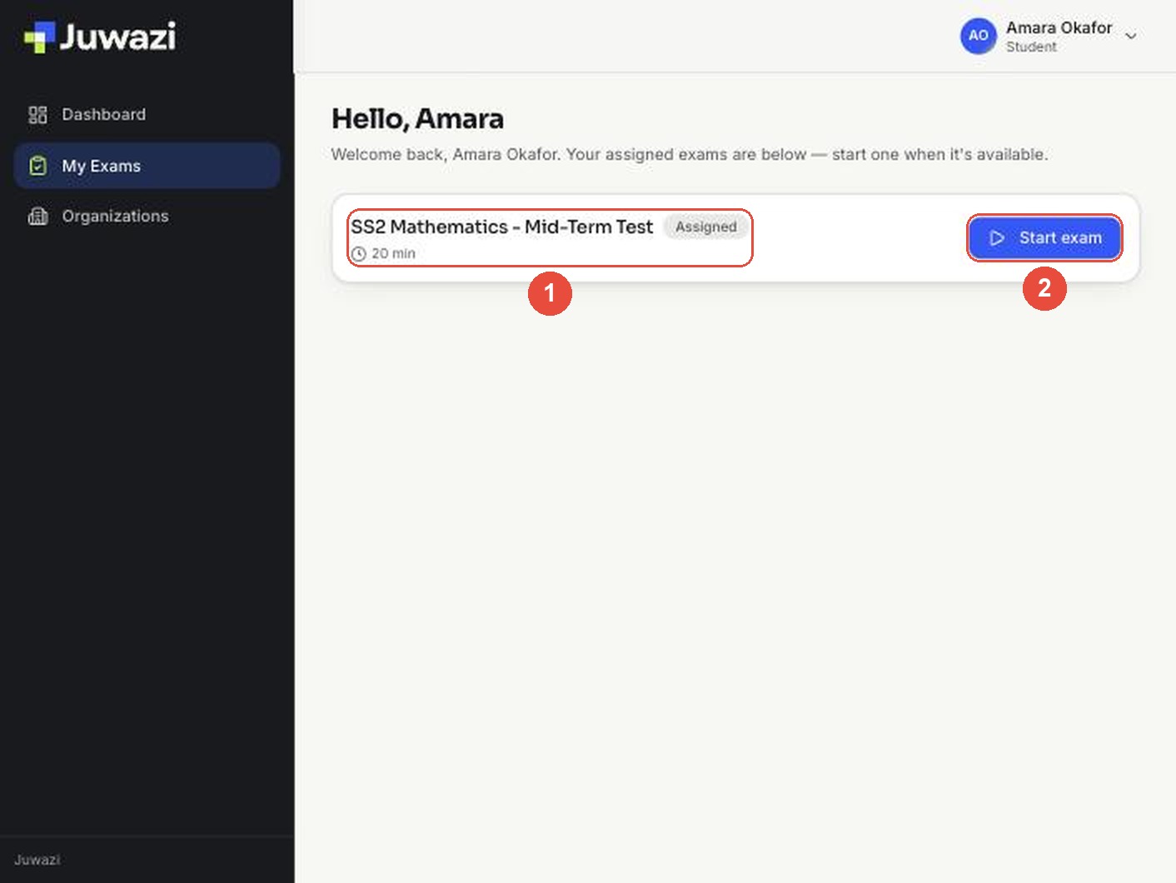1176x883 pixels.
Task: Go to Organizations in the sidebar
Action: point(147,217)
